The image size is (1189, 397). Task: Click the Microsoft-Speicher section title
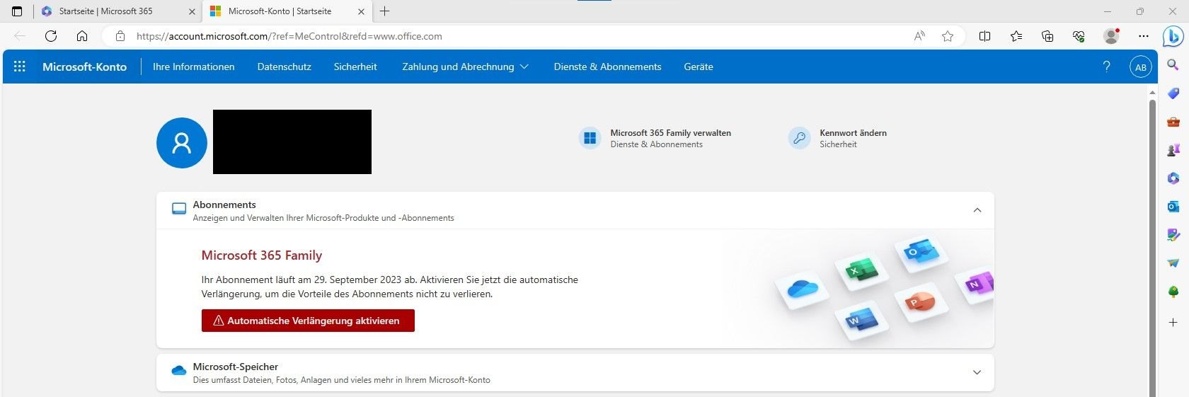tap(235, 367)
